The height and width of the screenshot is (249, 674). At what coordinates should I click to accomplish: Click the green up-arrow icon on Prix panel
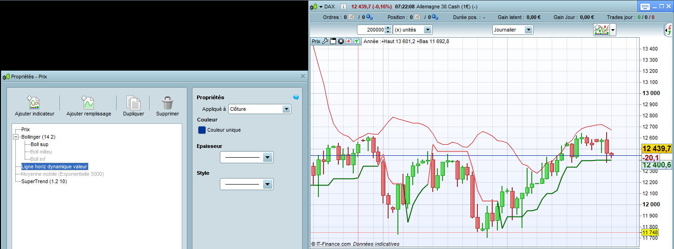click(357, 41)
